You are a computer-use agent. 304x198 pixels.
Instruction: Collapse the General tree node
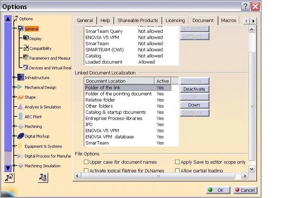14,28
